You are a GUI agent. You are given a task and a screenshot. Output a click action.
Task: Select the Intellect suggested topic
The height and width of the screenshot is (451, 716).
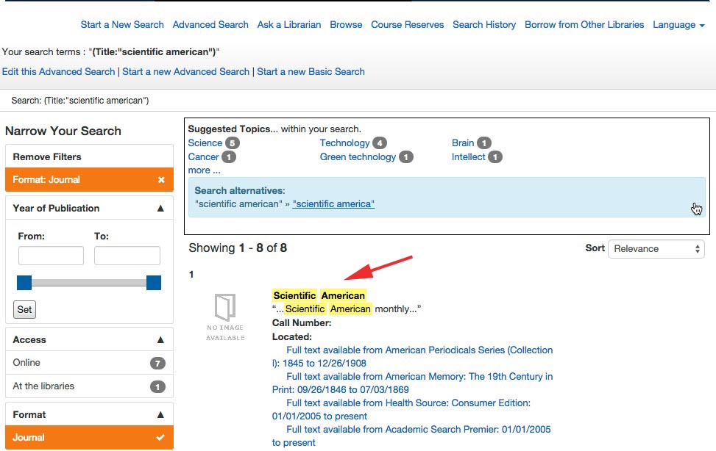coord(468,157)
